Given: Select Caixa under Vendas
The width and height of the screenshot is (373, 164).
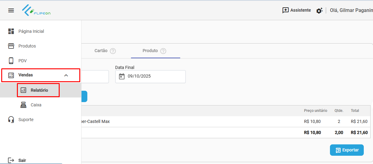Looking at the screenshot, I should 36,105.
